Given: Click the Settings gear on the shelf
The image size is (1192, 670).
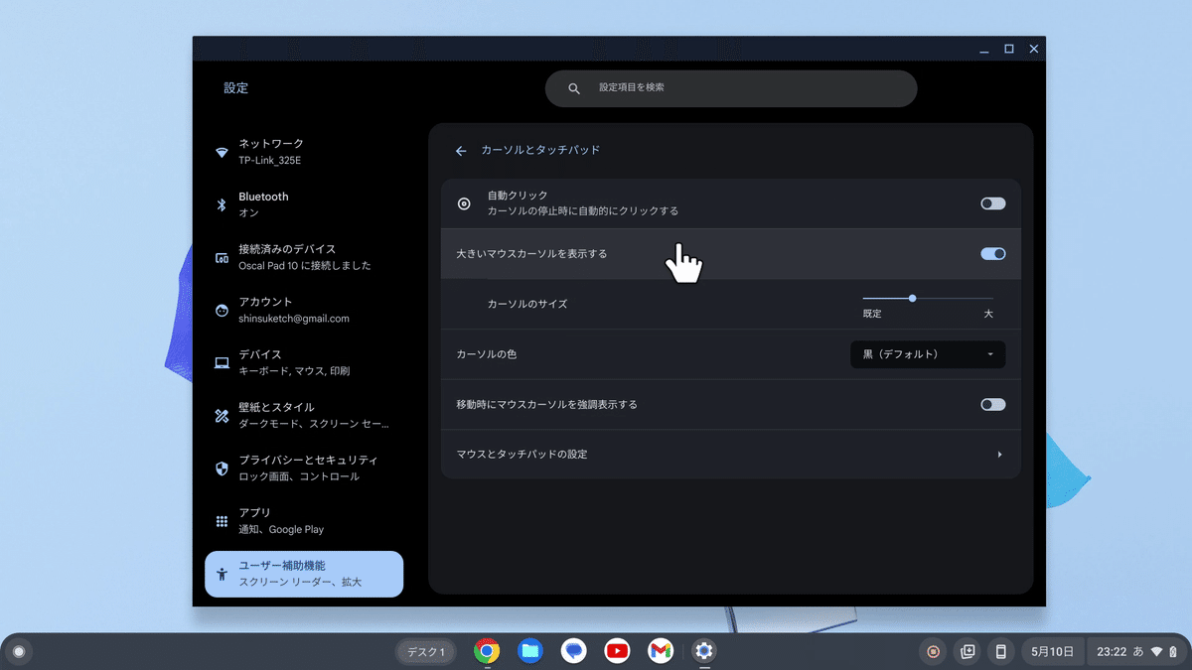Looking at the screenshot, I should (x=704, y=651).
